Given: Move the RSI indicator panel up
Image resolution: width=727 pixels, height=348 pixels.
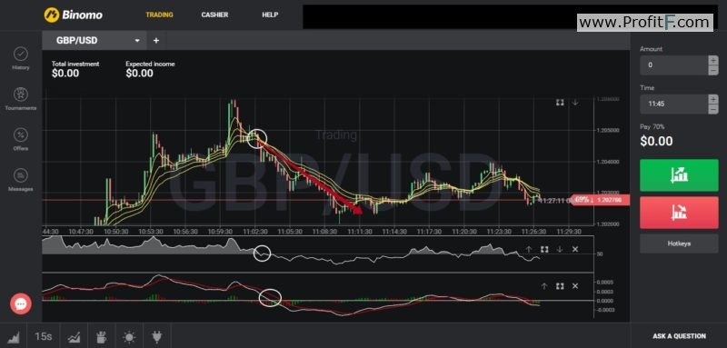Looking at the screenshot, I should (529, 249).
